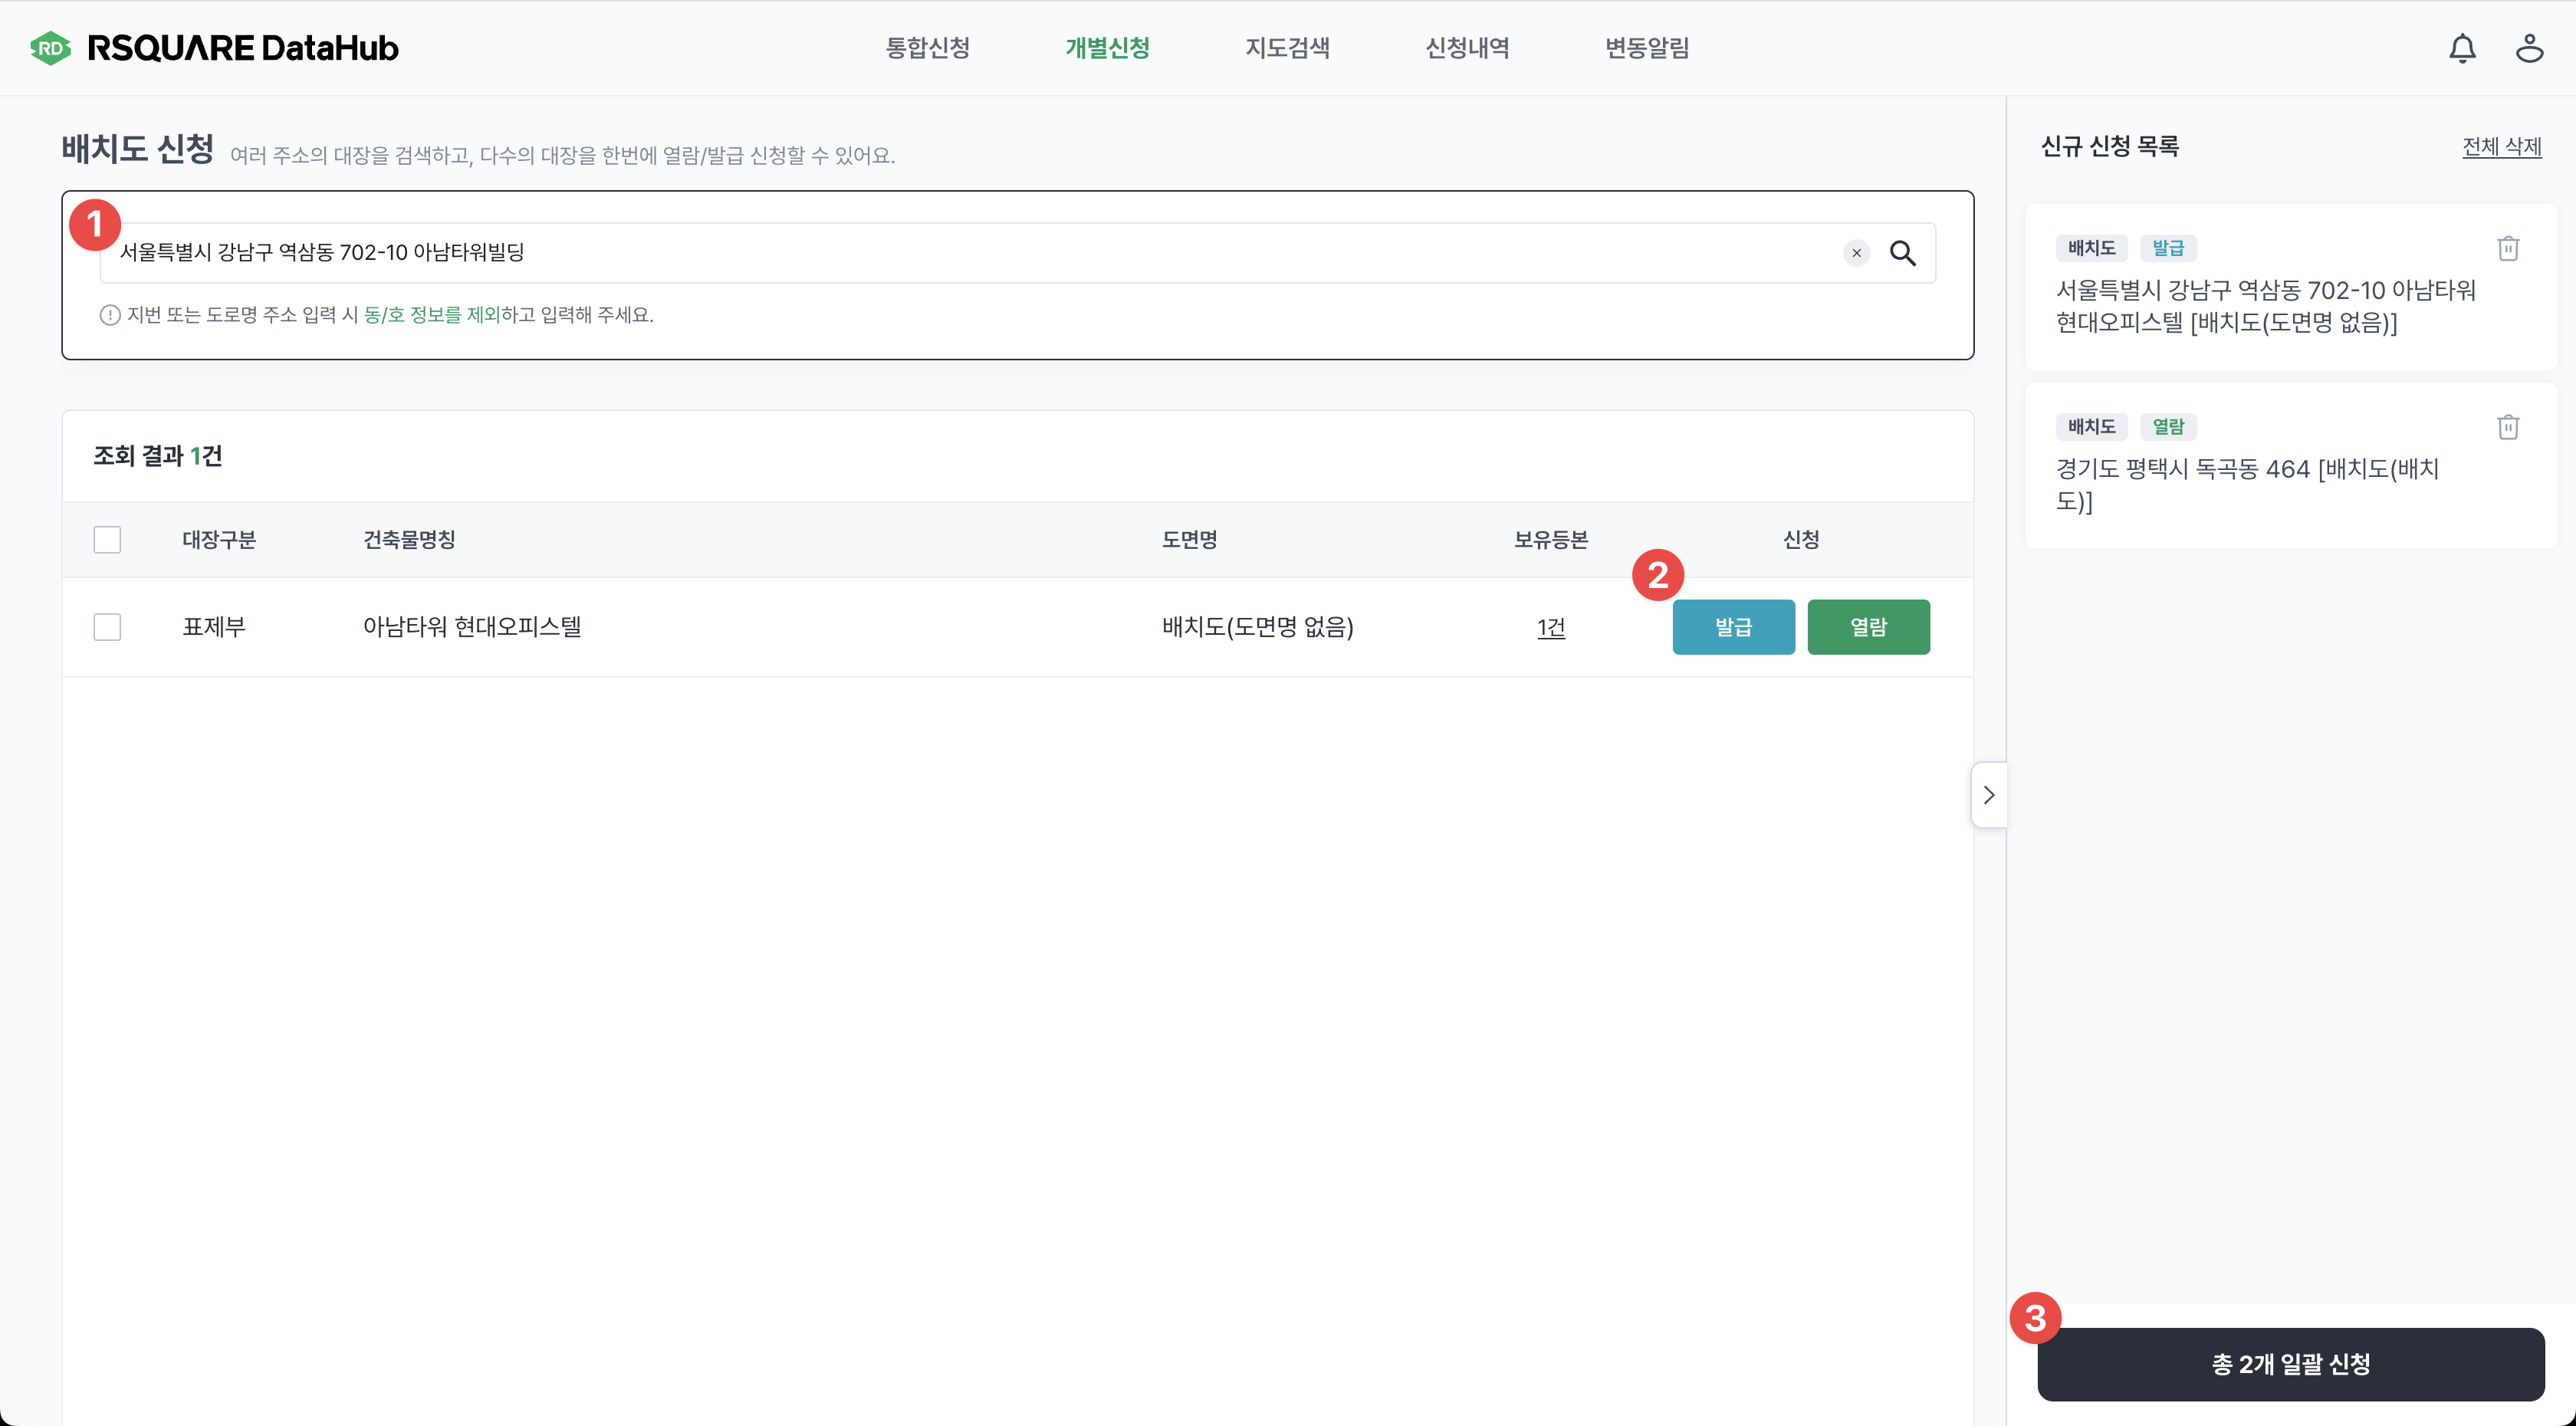Collapse the new request list panel
The image size is (2576, 1426).
coord(1988,795)
